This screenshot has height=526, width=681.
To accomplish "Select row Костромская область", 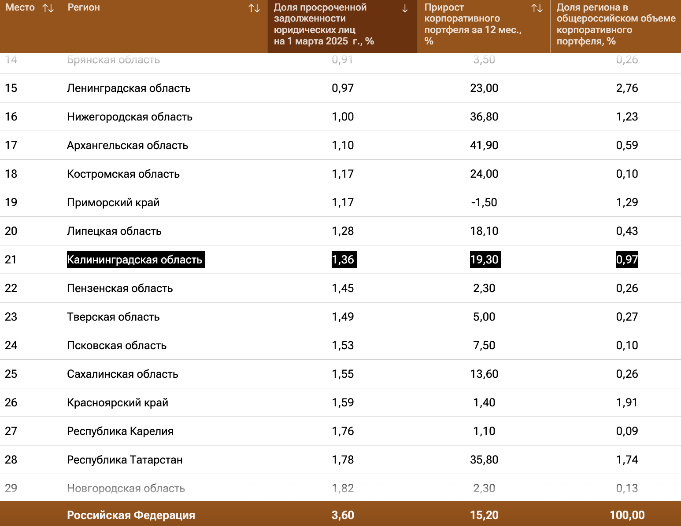I will click(340, 174).
